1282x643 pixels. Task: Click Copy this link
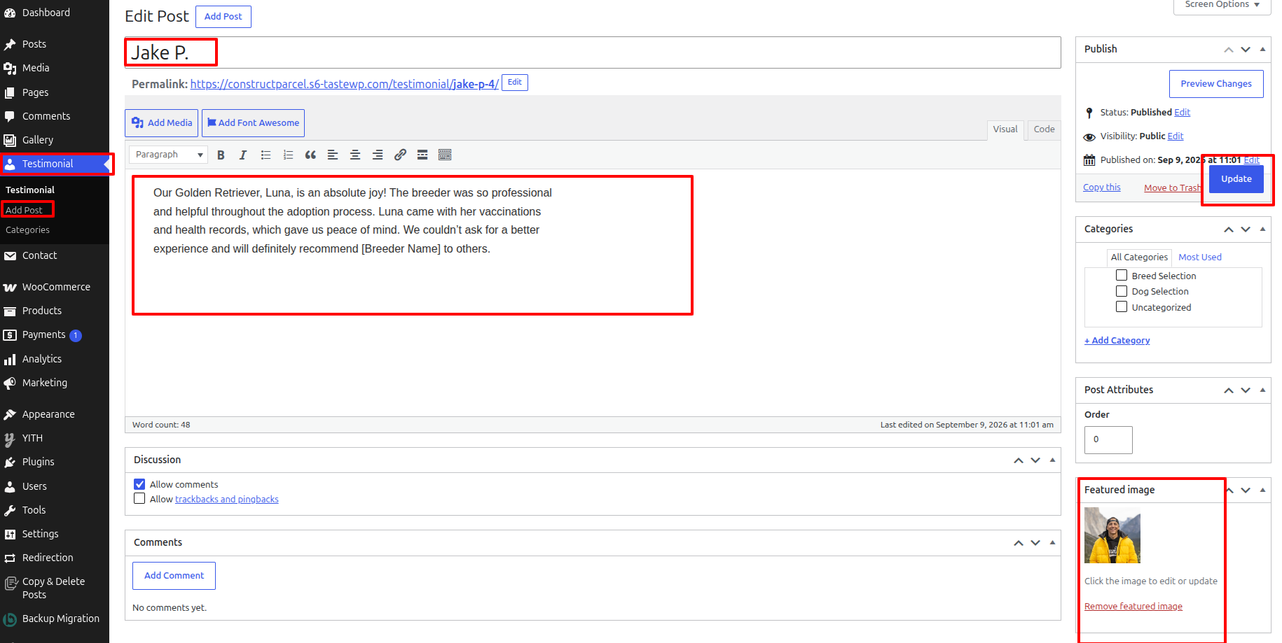(x=1102, y=188)
